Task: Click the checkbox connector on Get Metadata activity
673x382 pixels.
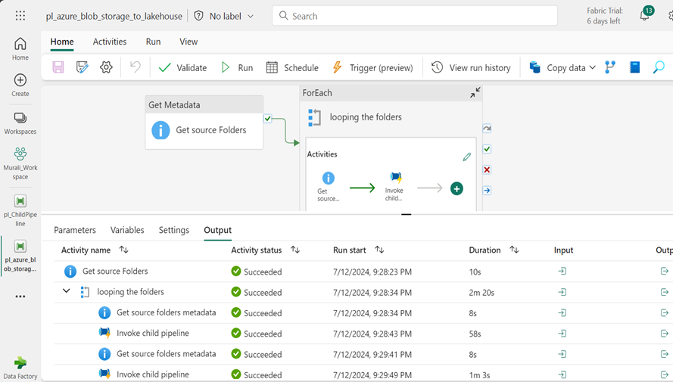Action: [268, 119]
